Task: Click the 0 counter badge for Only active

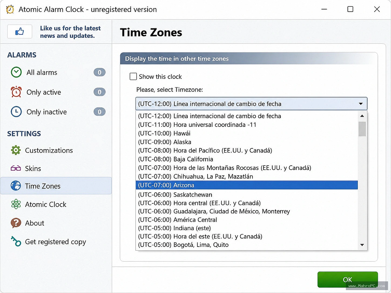Action: pos(99,92)
